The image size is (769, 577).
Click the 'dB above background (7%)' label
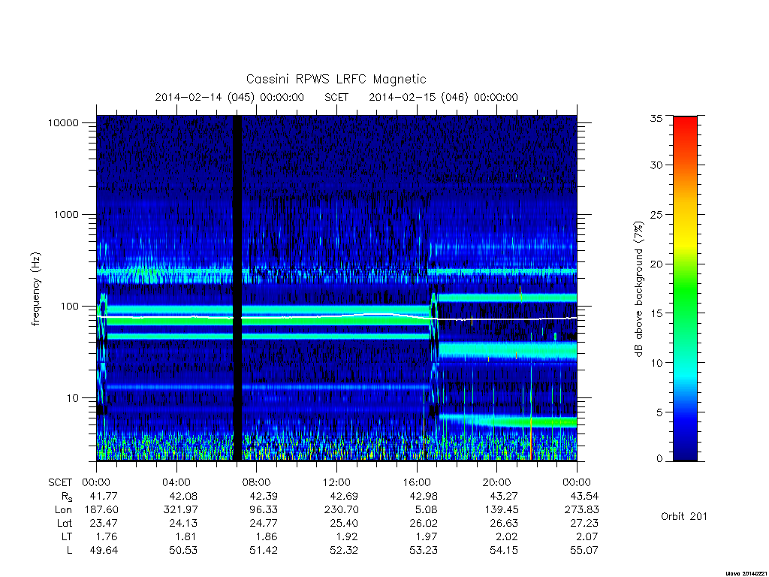[638, 288]
